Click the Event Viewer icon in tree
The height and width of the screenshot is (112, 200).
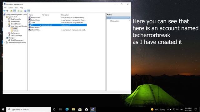click(9, 21)
